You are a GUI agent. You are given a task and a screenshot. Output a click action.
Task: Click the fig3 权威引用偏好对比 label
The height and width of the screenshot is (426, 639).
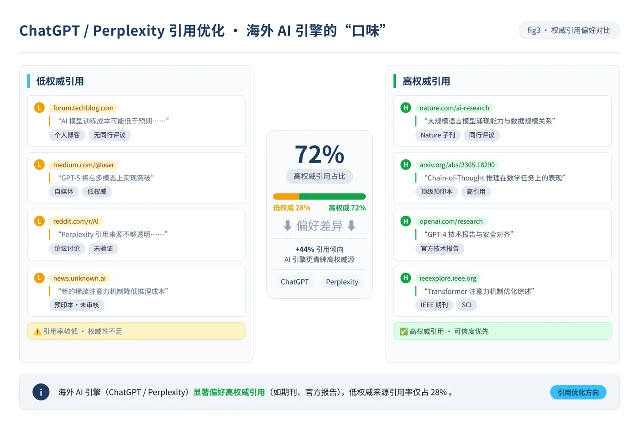pos(569,31)
